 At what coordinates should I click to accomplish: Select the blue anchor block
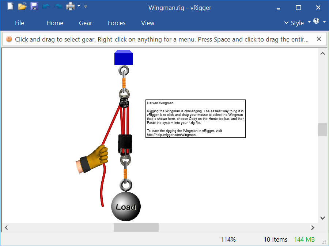pyautogui.click(x=124, y=58)
